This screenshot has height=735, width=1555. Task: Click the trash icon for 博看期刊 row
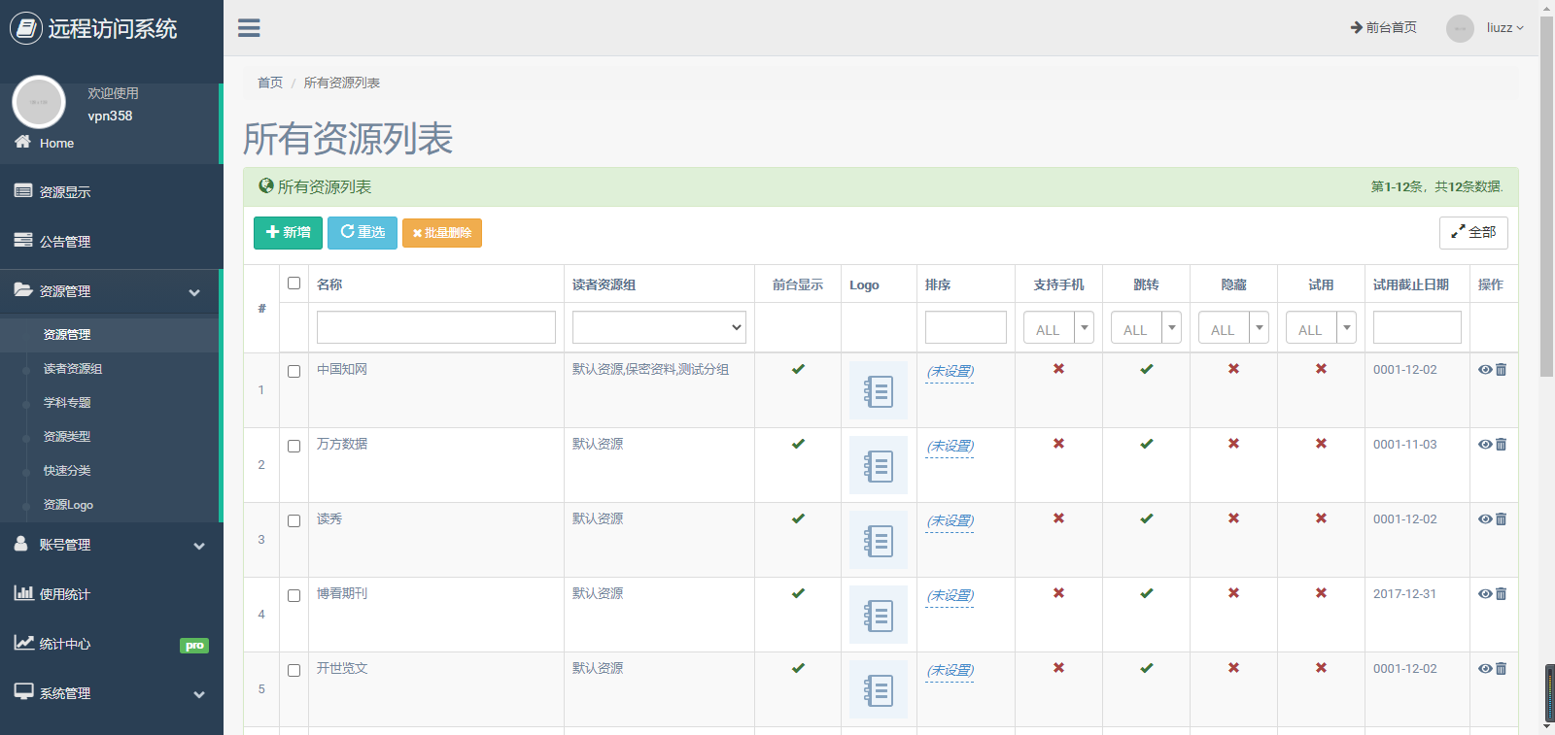coord(1502,594)
